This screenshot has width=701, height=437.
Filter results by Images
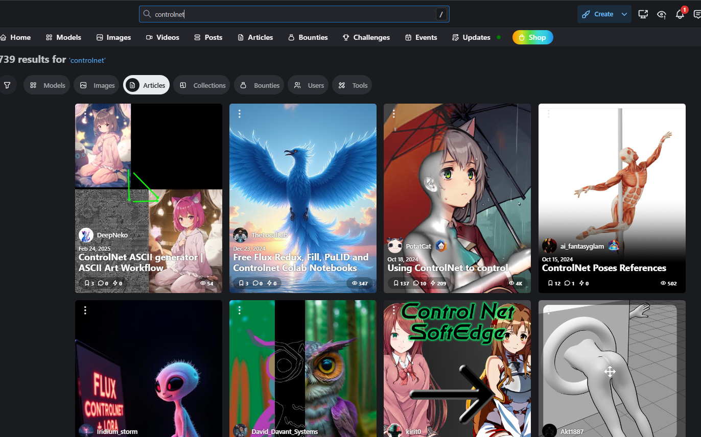pos(97,85)
